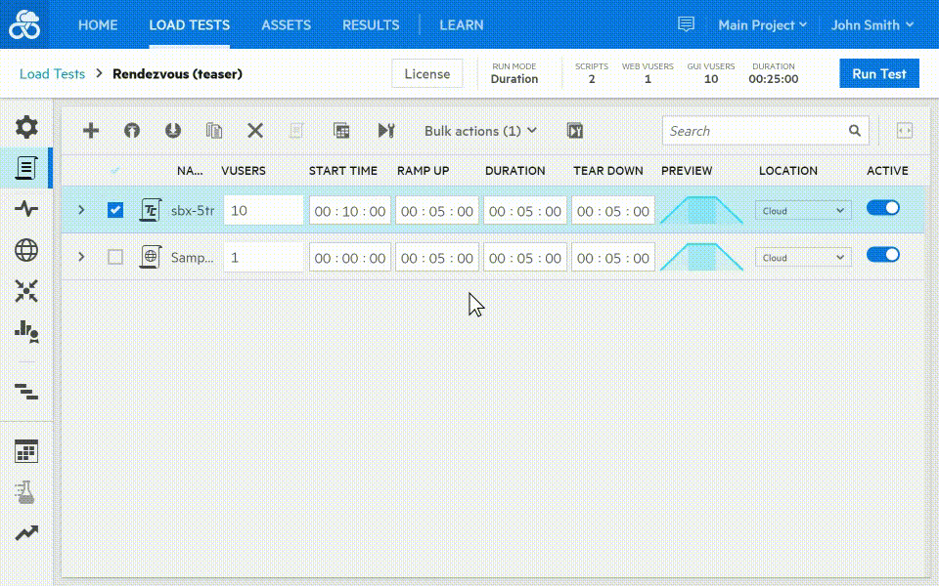Open Location dropdown for Sample script
Viewport: 939px width, 586px height.
[x=803, y=258]
